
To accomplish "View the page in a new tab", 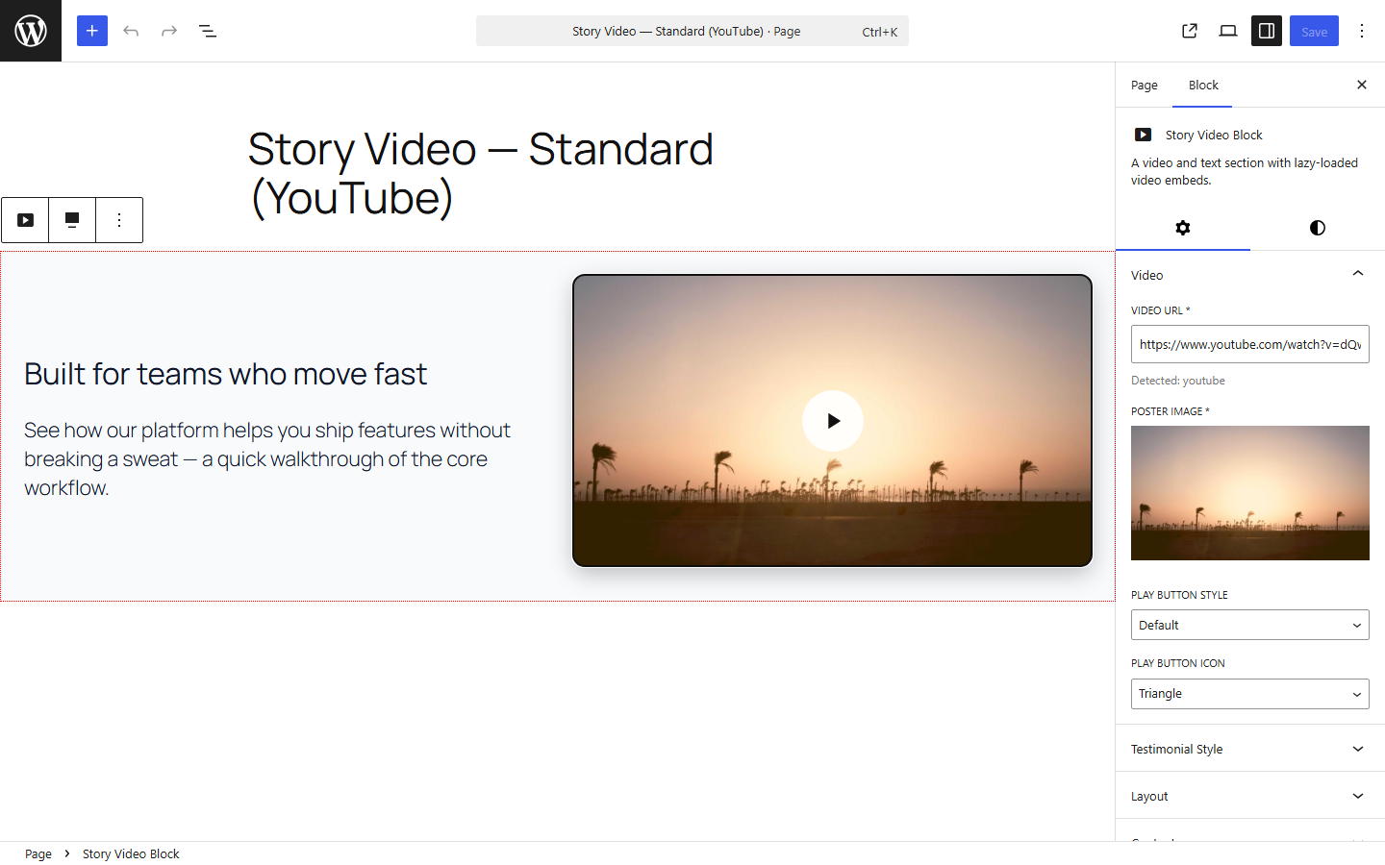I will pos(1190,31).
